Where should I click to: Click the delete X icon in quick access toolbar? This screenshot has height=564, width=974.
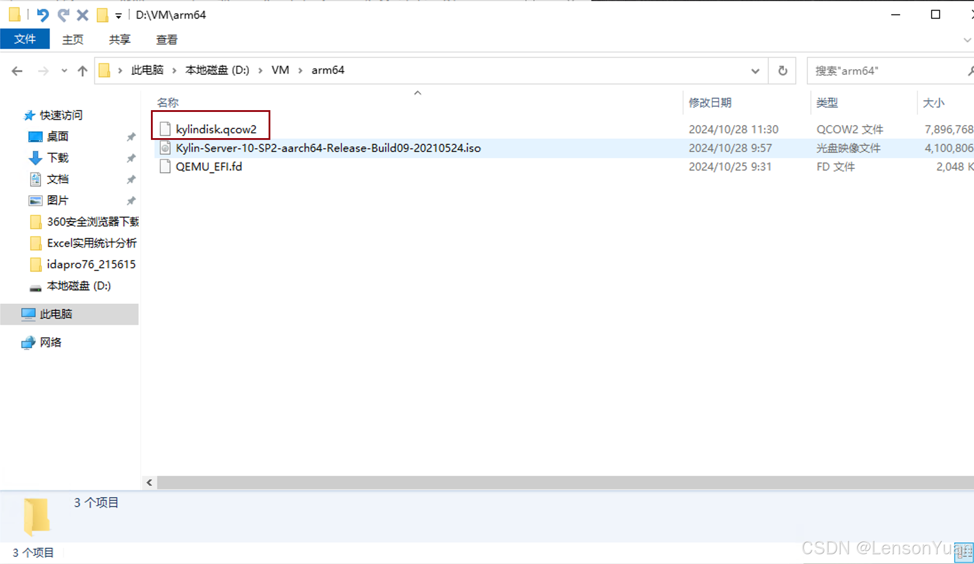[x=83, y=15]
